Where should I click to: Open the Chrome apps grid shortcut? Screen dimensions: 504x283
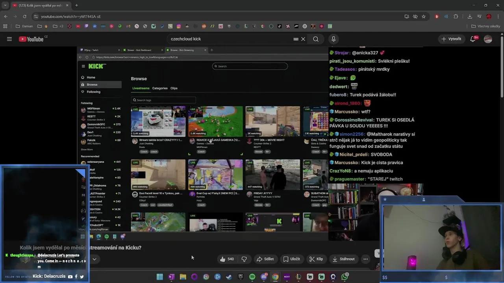pyautogui.click(x=5, y=26)
